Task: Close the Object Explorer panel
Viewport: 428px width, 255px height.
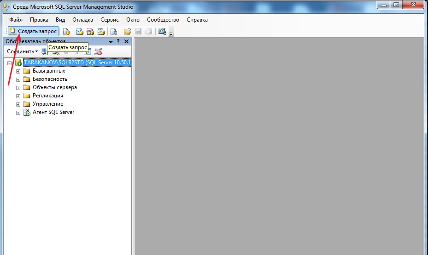Action: click(126, 41)
